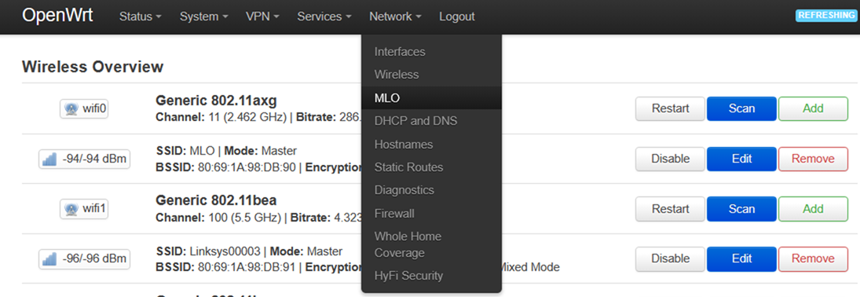Click the Channel 100 (5.5 GHz) text
This screenshot has width=860, height=297.
[x=219, y=218]
